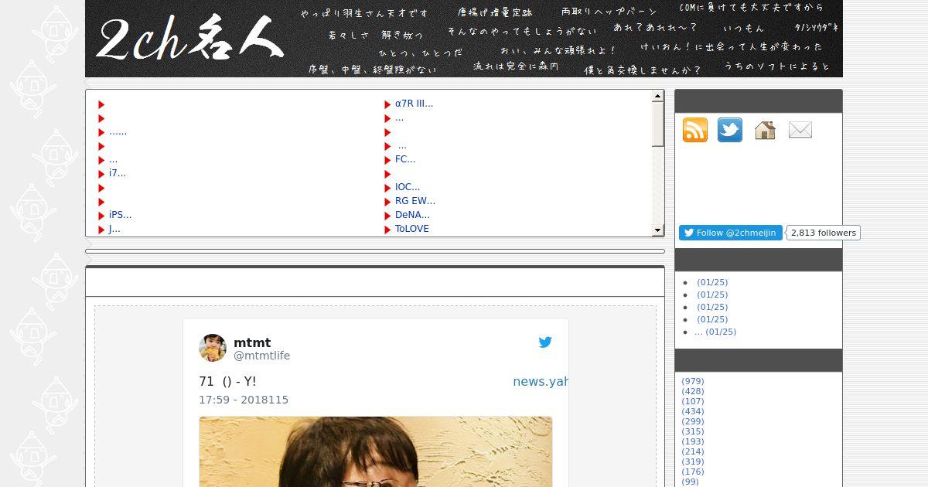Viewport: 928px width, 487px height.
Task: Open the IOC... headline link
Action: click(408, 187)
